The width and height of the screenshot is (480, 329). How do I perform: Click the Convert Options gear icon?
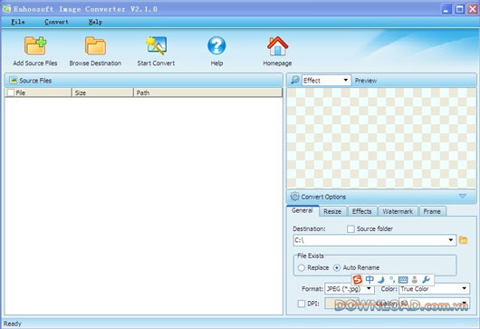click(x=294, y=197)
